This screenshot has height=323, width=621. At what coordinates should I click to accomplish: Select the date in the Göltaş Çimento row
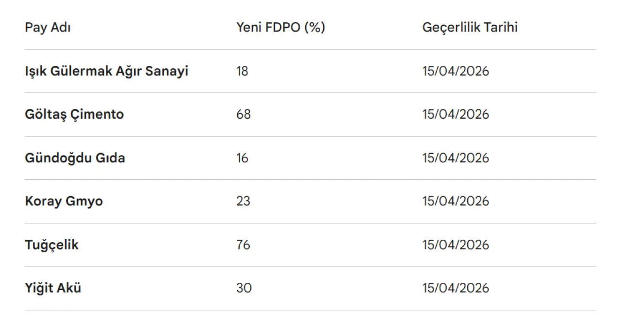click(x=455, y=114)
